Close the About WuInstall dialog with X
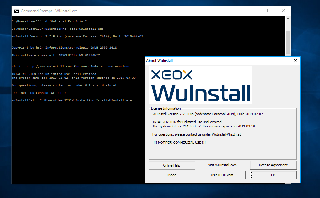 point(295,61)
